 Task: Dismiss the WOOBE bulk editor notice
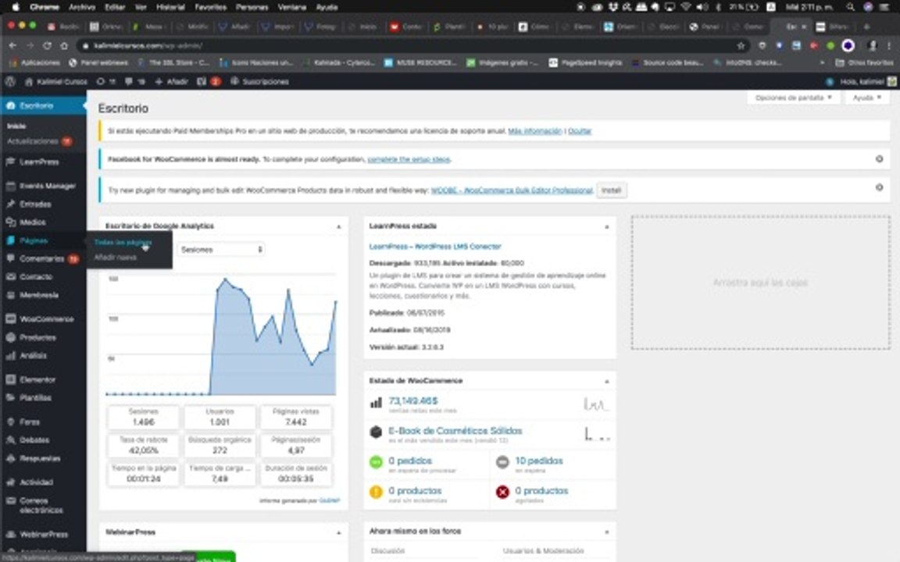(879, 187)
